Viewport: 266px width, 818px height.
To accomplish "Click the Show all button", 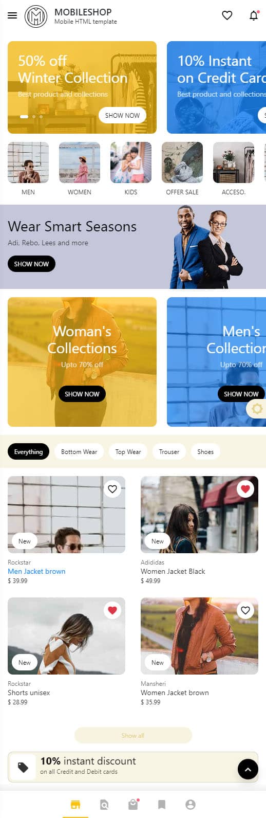I will [133, 735].
